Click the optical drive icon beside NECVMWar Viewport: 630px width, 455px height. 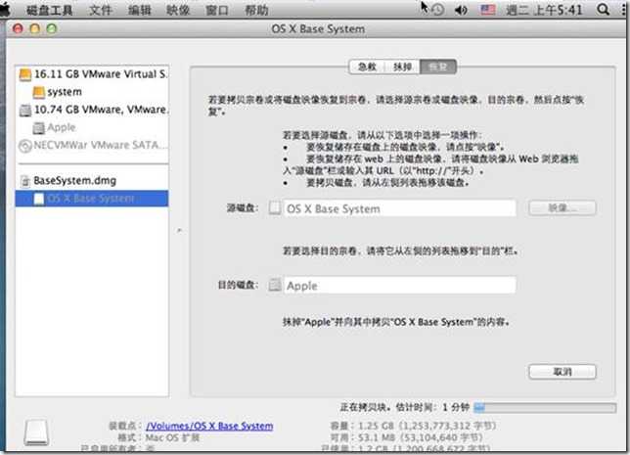click(24, 146)
